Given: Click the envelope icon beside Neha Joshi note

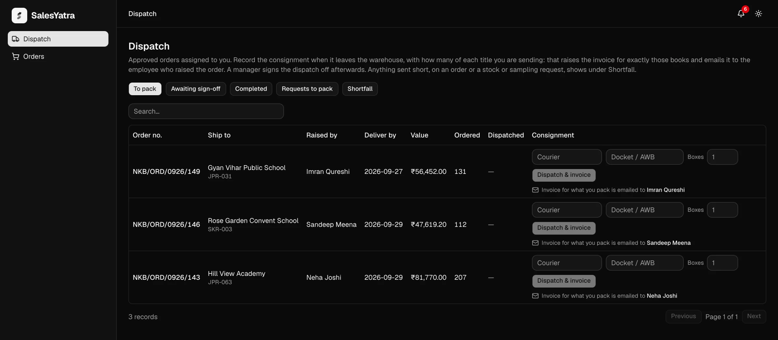Looking at the screenshot, I should click(x=535, y=296).
